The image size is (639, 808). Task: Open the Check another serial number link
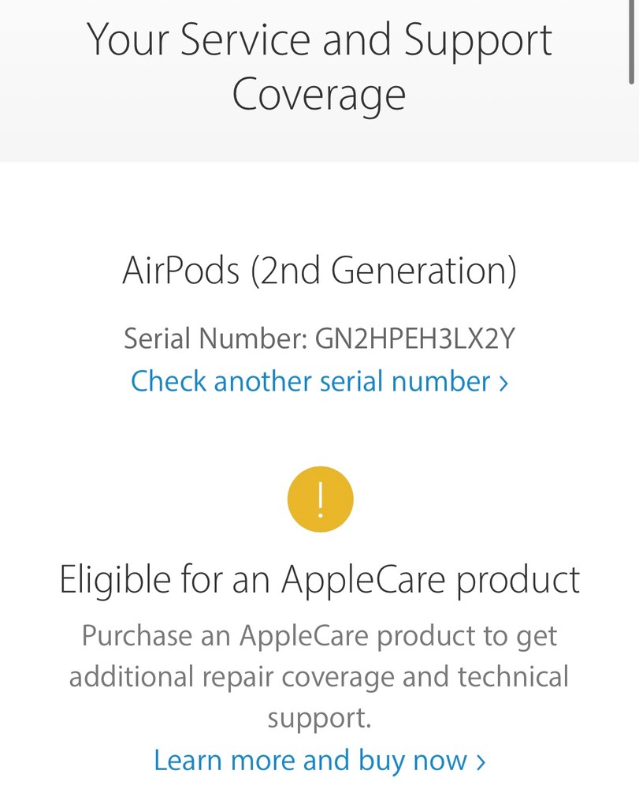[310, 381]
